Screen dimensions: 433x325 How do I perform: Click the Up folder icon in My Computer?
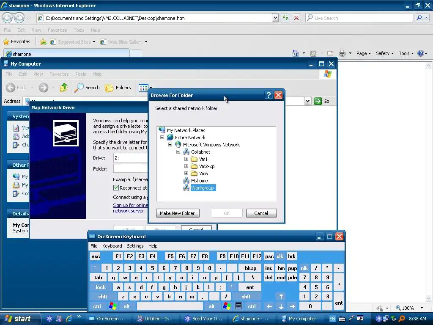[x=64, y=88]
